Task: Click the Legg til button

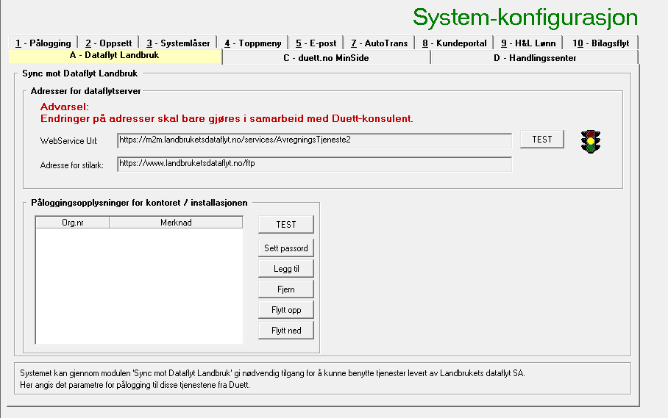Action: [x=286, y=269]
